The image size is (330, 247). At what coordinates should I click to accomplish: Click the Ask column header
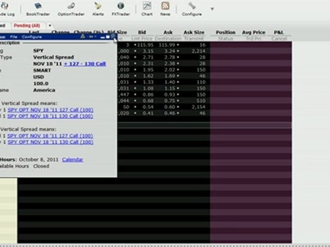point(168,32)
